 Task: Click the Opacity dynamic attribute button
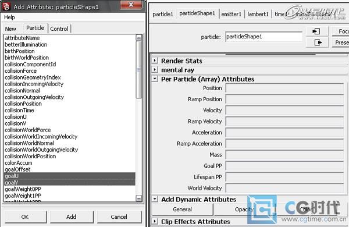(x=244, y=210)
